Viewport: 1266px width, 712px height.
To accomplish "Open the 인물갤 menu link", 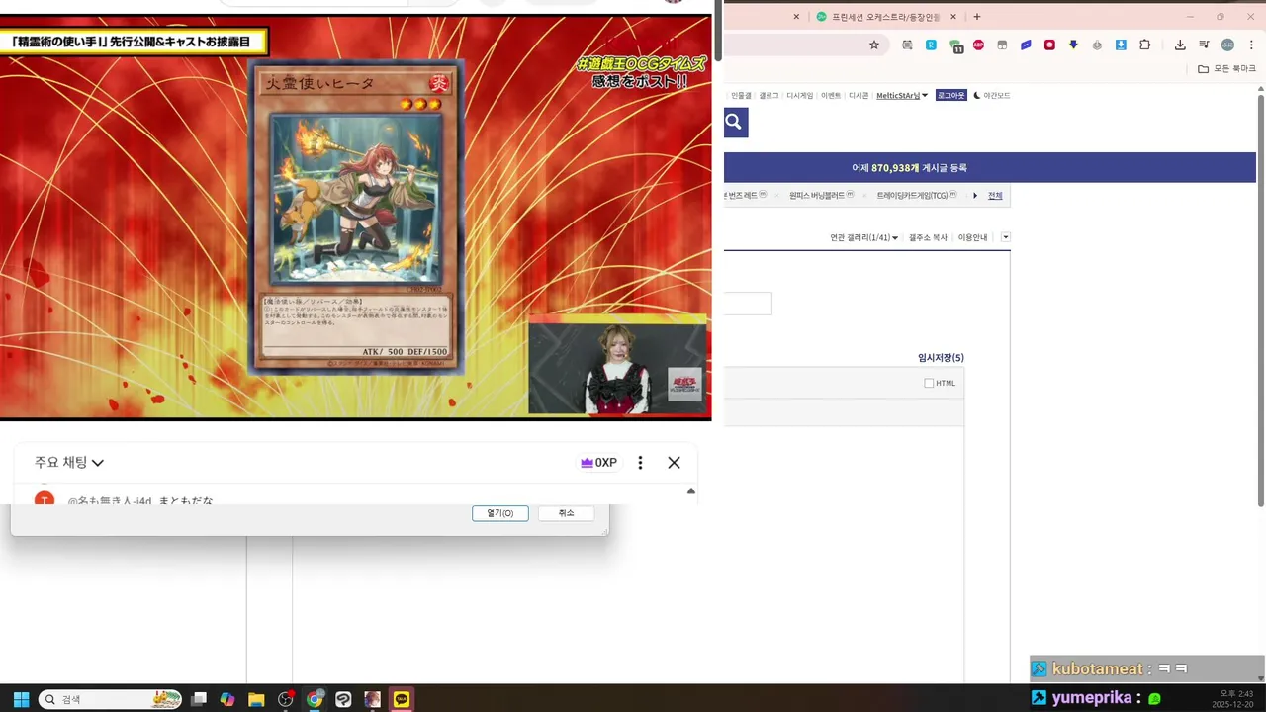I will [x=741, y=96].
